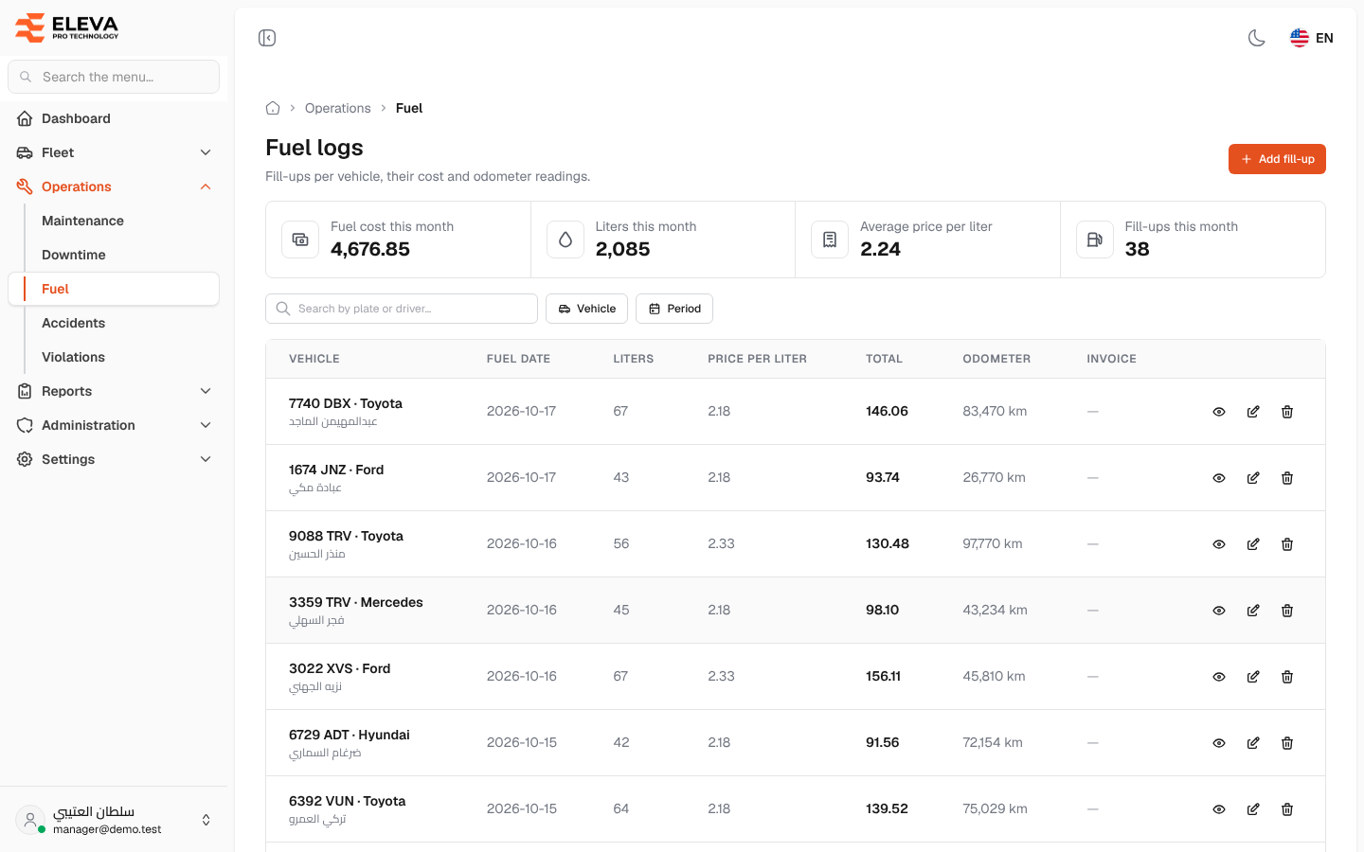1364x852 pixels.
Task: Edit fill-up for 7740 DBX Toyota
Action: (x=1253, y=412)
